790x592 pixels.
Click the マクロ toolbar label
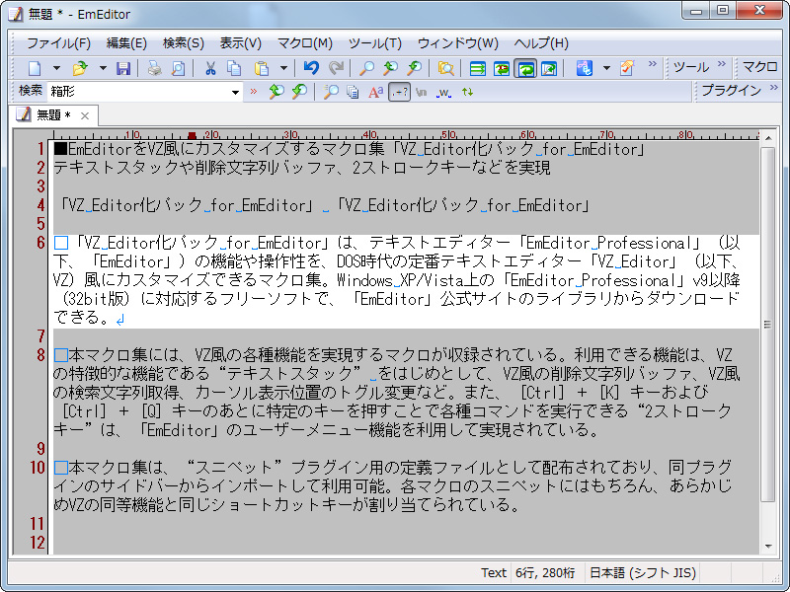[x=759, y=67]
